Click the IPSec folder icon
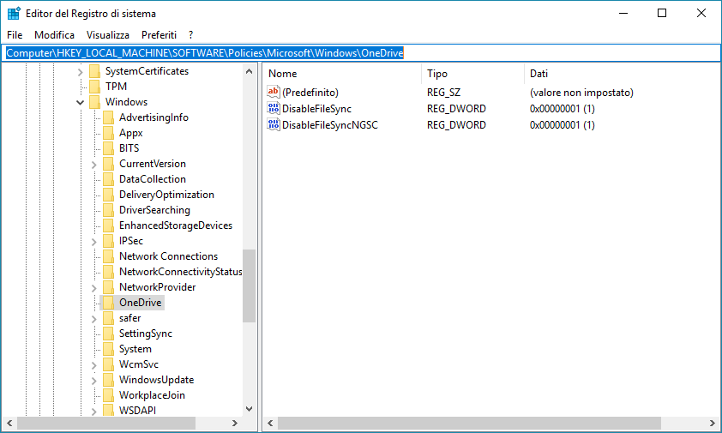 click(x=109, y=241)
